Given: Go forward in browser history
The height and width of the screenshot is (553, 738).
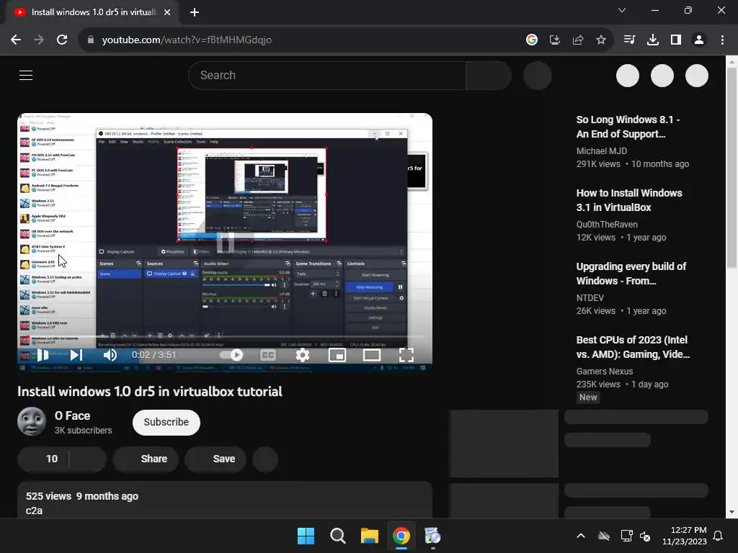Looking at the screenshot, I should (x=39, y=40).
